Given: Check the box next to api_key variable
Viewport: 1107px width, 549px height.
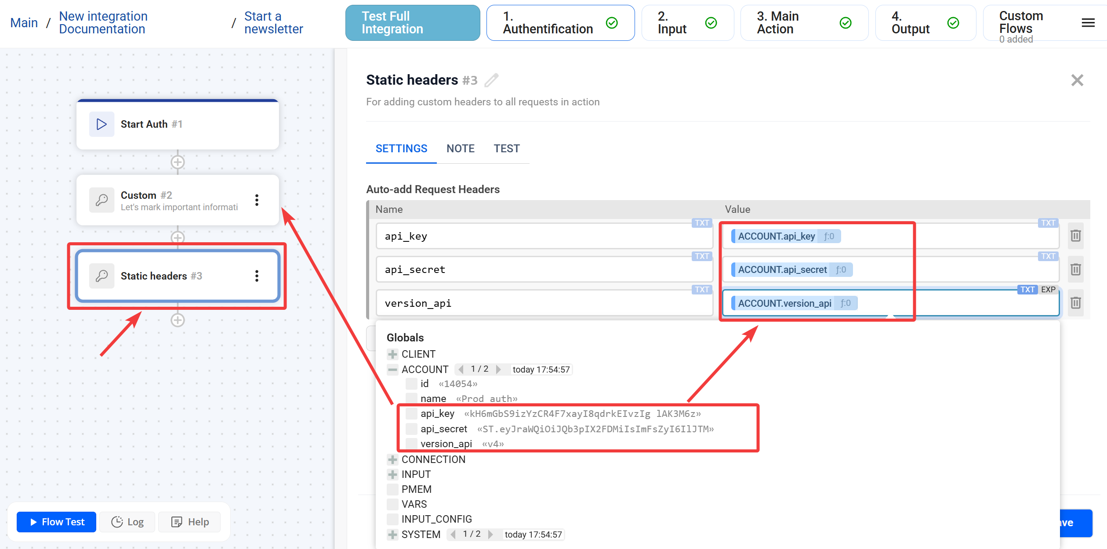Looking at the screenshot, I should 411,413.
